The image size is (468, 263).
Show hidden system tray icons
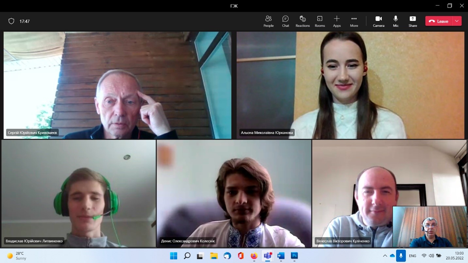[x=385, y=256]
